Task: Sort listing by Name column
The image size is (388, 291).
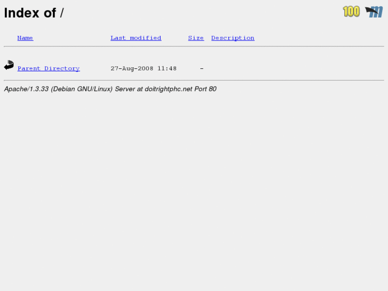Action: coord(25,38)
